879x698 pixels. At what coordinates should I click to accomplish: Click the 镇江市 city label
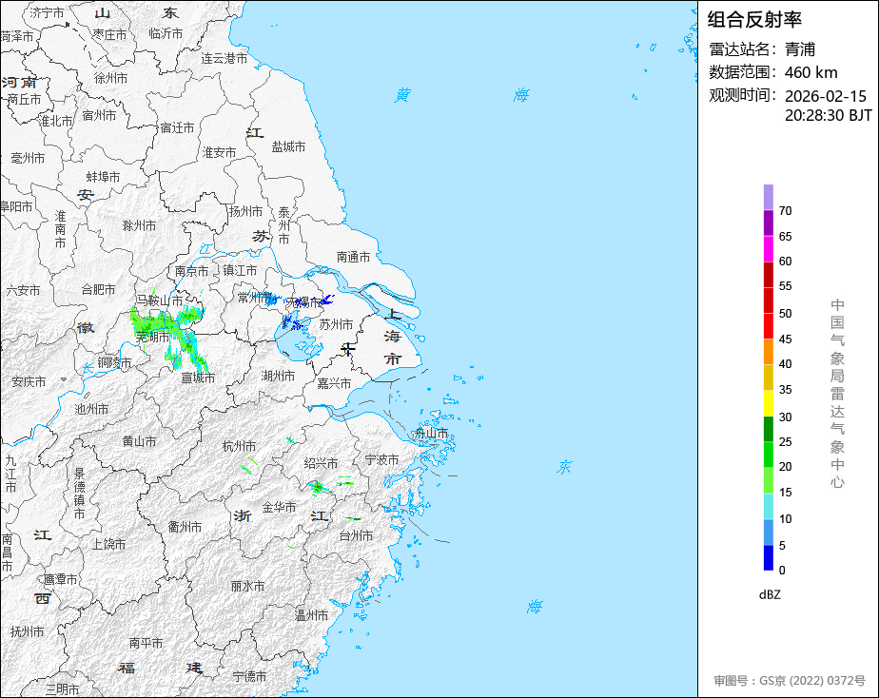click(240, 271)
